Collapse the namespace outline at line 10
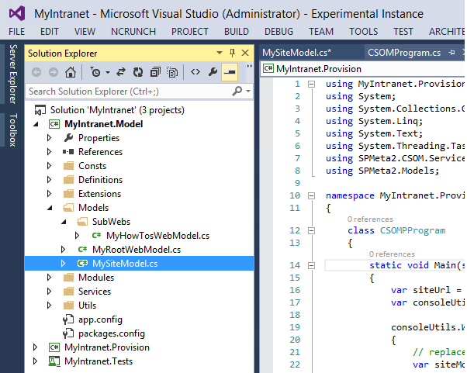The width and height of the screenshot is (467, 373). click(x=311, y=196)
